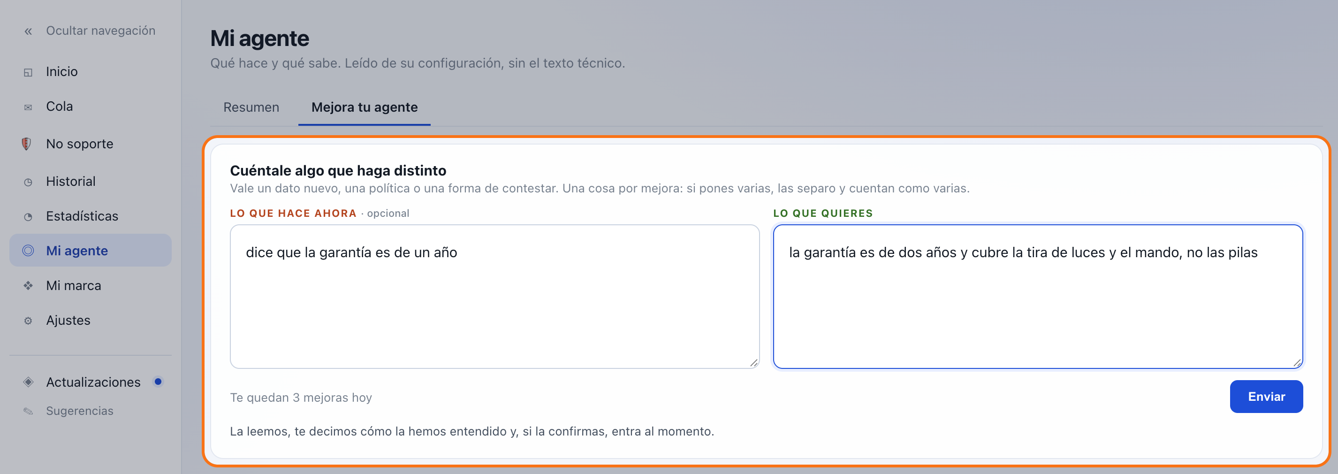
Task: Click the Historial clock icon
Action: (28, 182)
